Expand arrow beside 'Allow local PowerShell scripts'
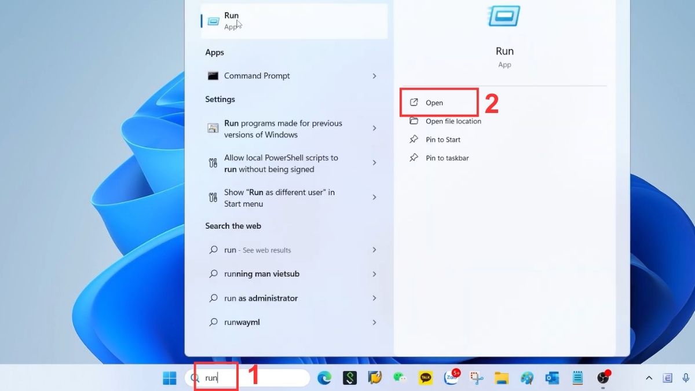Image resolution: width=695 pixels, height=391 pixels. 374,163
